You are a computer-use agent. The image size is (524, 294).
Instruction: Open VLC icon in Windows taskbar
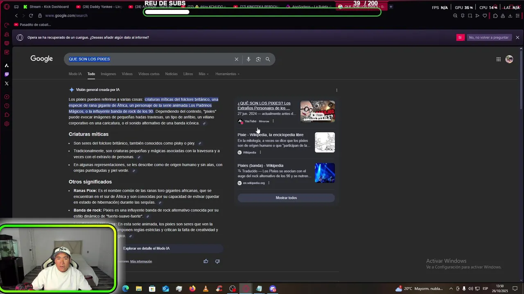206,289
